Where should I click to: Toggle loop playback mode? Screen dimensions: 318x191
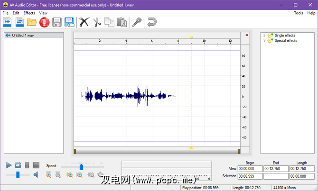click(x=18, y=165)
